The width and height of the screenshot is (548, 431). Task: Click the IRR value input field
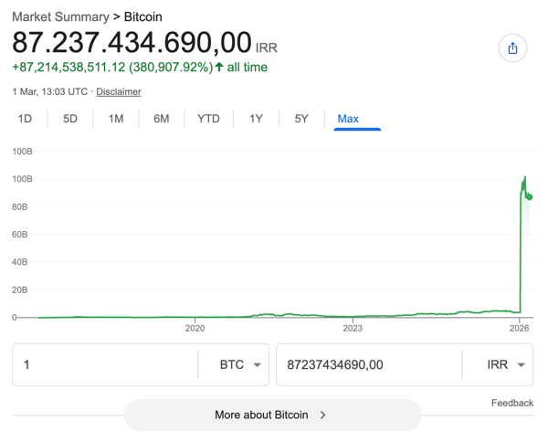(x=365, y=364)
